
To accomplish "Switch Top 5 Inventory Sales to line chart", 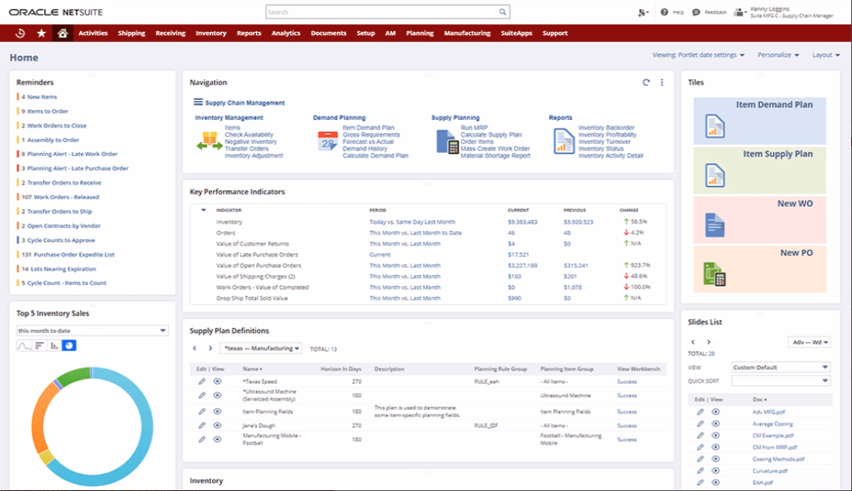I will point(24,346).
